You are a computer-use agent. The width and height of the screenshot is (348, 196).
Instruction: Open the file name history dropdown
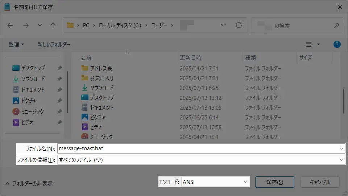point(341,148)
